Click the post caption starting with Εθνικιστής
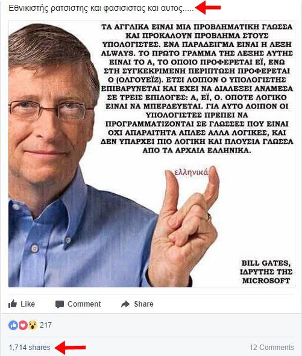Screen dimensions: 302x356 (101, 8)
